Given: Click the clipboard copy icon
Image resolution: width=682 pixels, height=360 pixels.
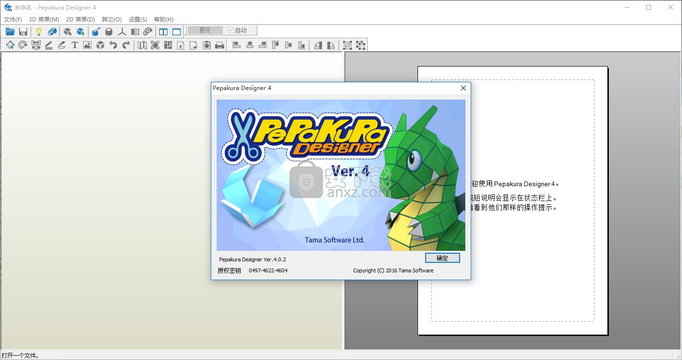Looking at the screenshot, I should click(x=207, y=45).
